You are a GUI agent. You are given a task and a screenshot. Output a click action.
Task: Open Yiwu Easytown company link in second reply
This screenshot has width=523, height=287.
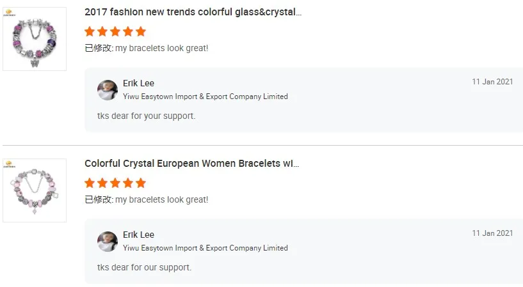[205, 248]
